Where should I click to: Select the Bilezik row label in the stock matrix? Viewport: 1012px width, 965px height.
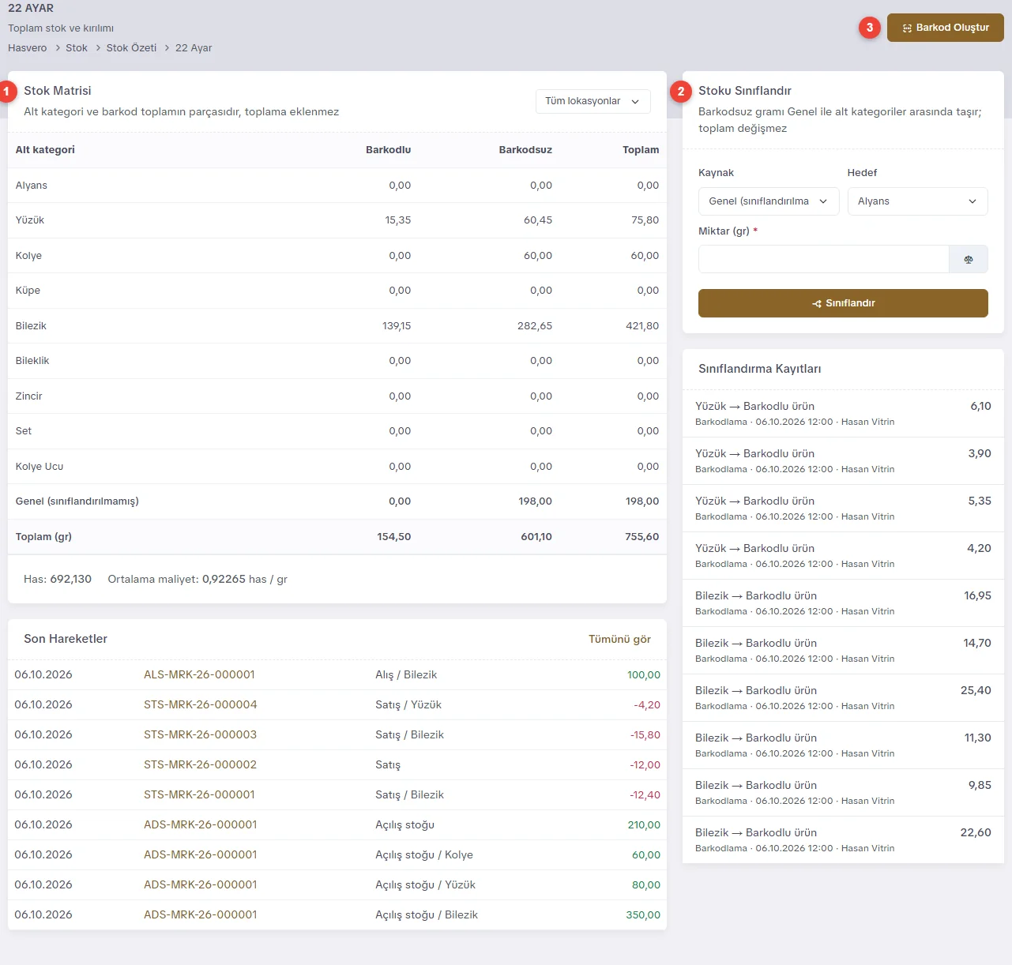[x=32, y=326]
